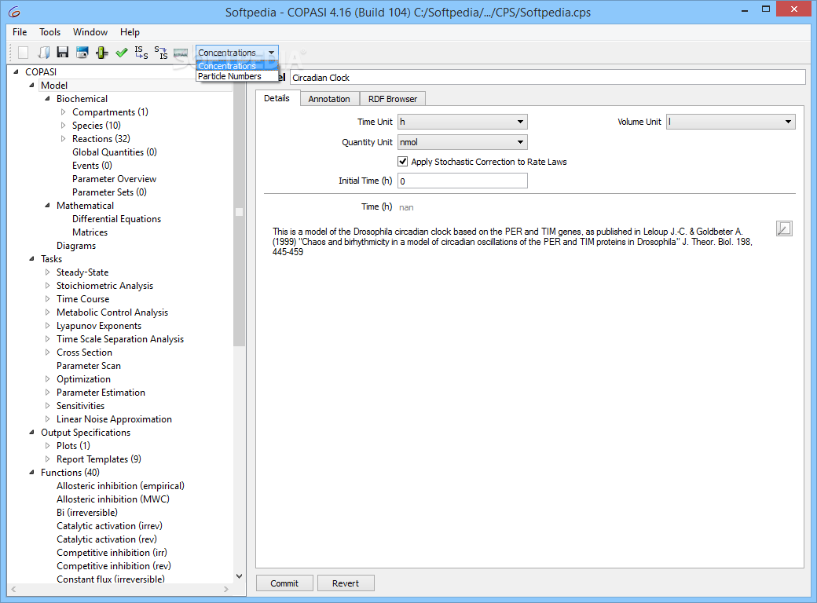Select Global Quantities (0) in the tree
Screen dimensions: 817x603
115,152
